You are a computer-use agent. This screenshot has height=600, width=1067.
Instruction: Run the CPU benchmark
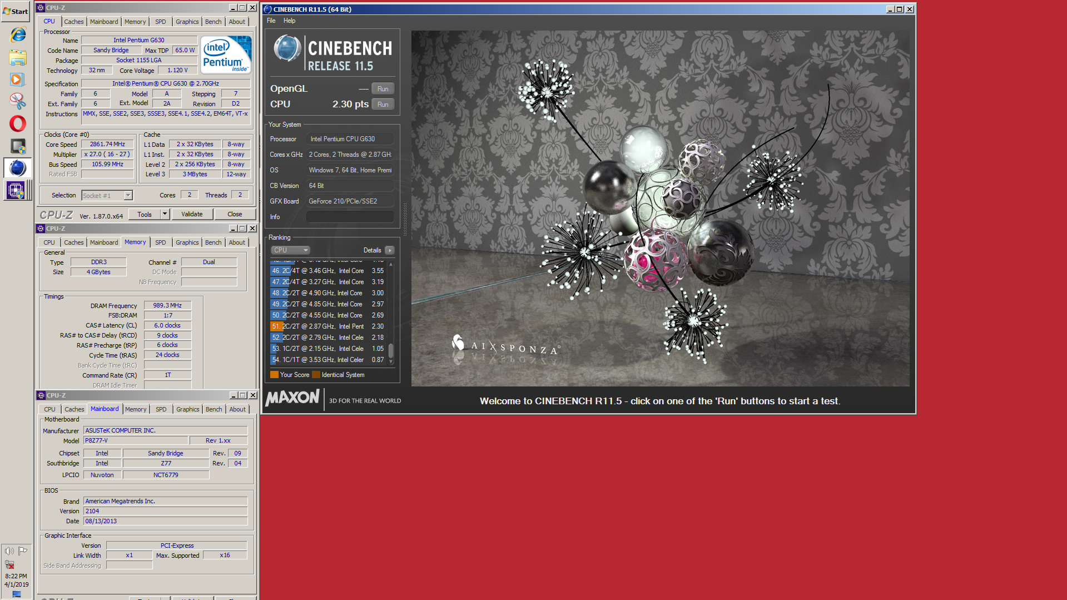(x=383, y=105)
